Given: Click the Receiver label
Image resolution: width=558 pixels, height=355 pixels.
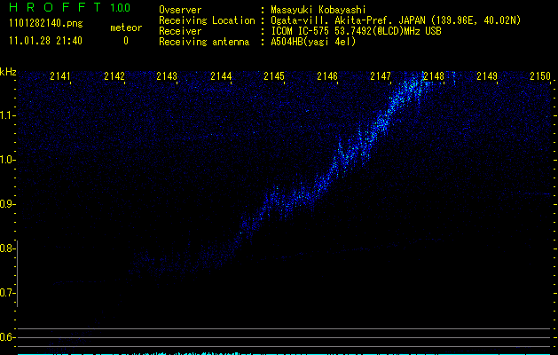Looking at the screenshot, I should (180, 31).
